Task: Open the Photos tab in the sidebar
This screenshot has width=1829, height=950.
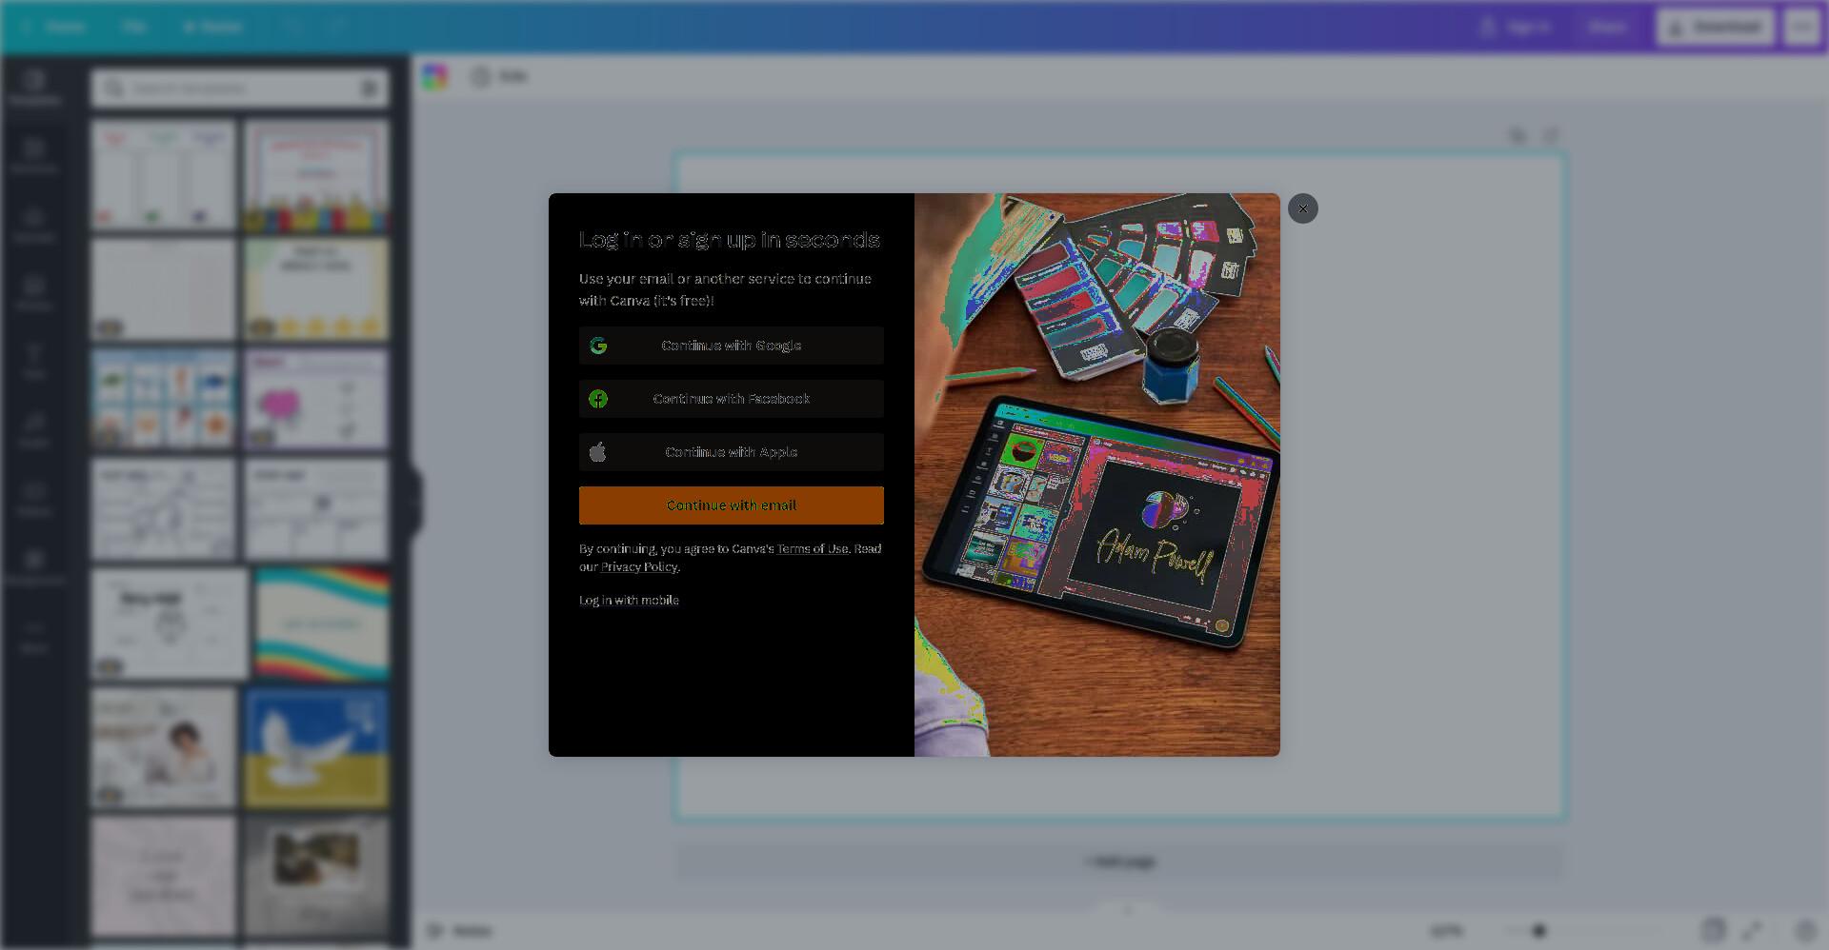Action: pyautogui.click(x=34, y=293)
